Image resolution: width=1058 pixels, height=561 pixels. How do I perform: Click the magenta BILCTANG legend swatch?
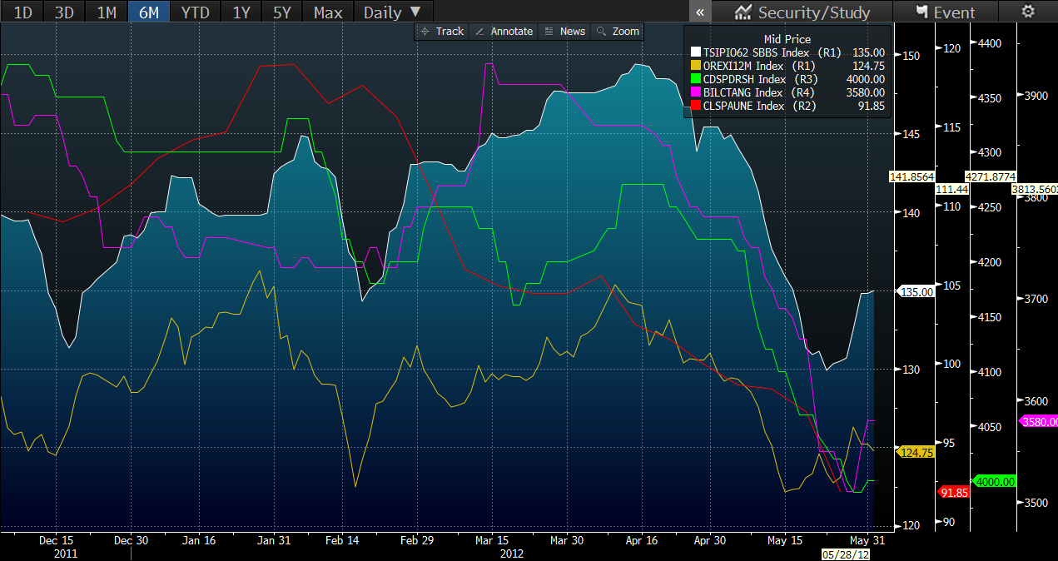(x=696, y=92)
